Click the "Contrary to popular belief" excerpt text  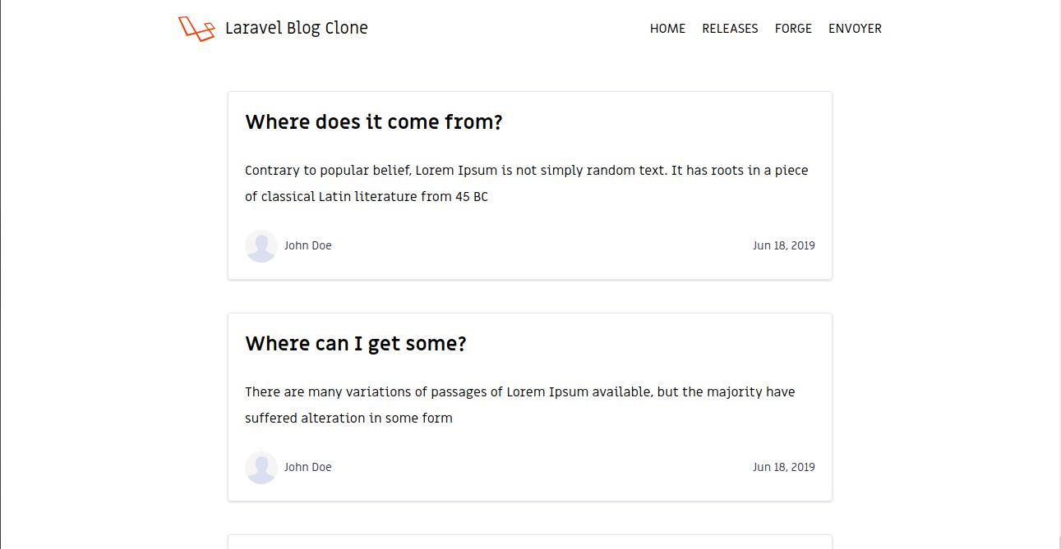[527, 184]
